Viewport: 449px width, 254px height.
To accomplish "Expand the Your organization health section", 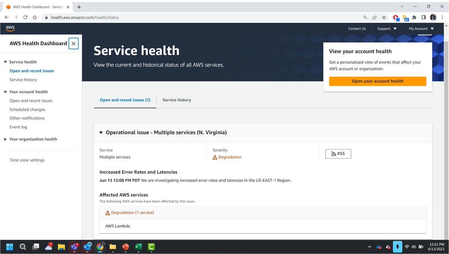I will 6,139.
